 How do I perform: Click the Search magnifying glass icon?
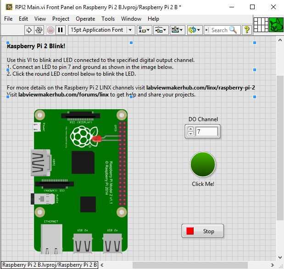pyautogui.click(x=233, y=30)
